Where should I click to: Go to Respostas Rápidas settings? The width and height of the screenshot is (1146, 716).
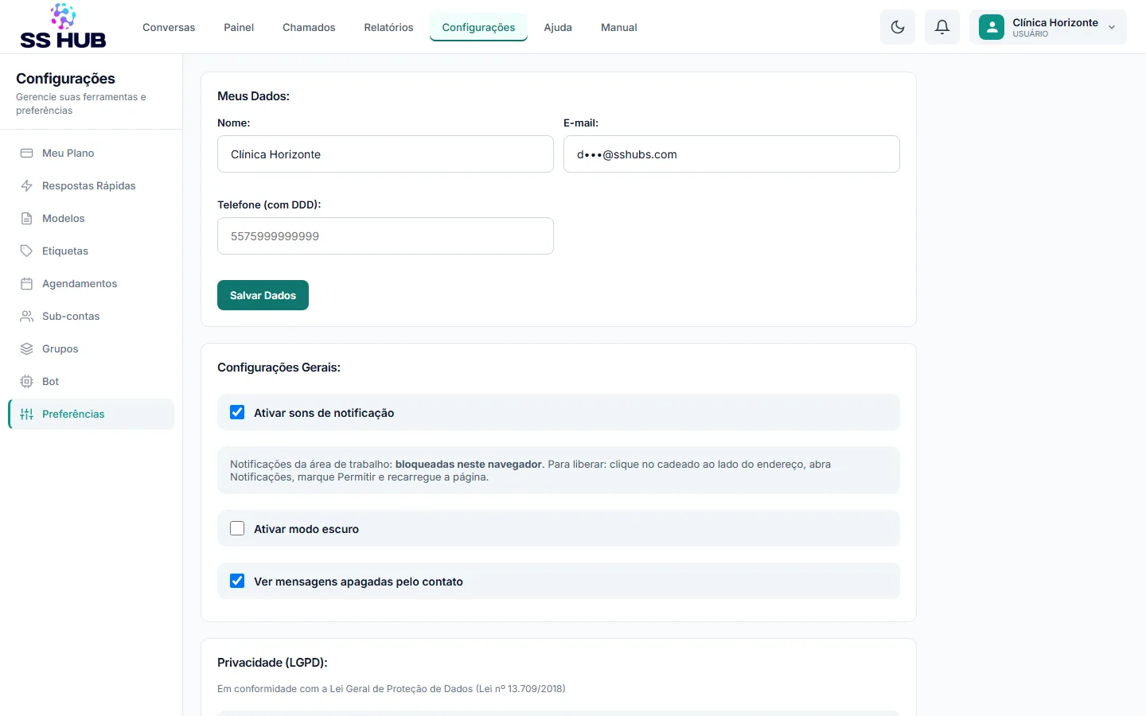92,185
